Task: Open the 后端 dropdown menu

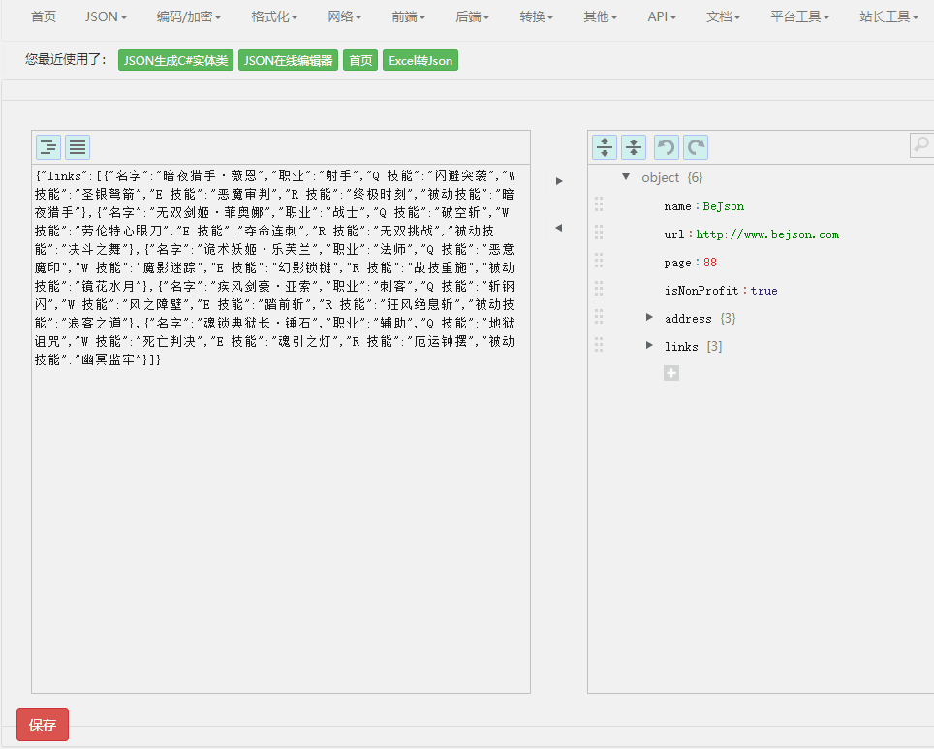Action: pos(473,16)
